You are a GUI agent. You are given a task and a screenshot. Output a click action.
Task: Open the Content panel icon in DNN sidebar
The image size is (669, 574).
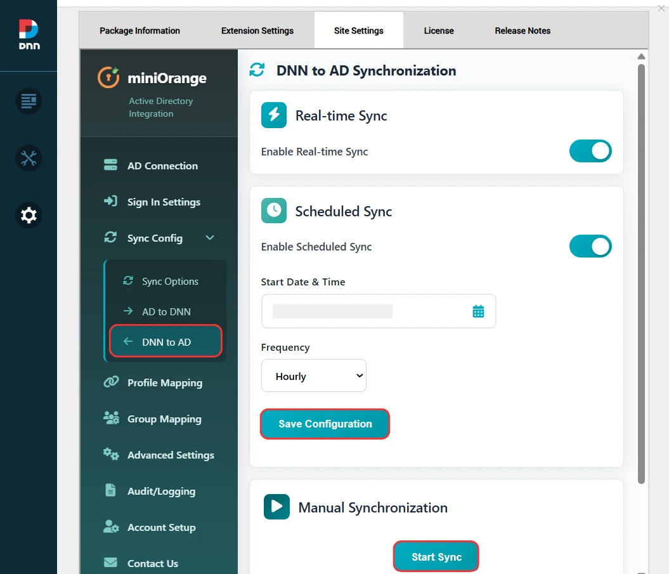(29, 101)
